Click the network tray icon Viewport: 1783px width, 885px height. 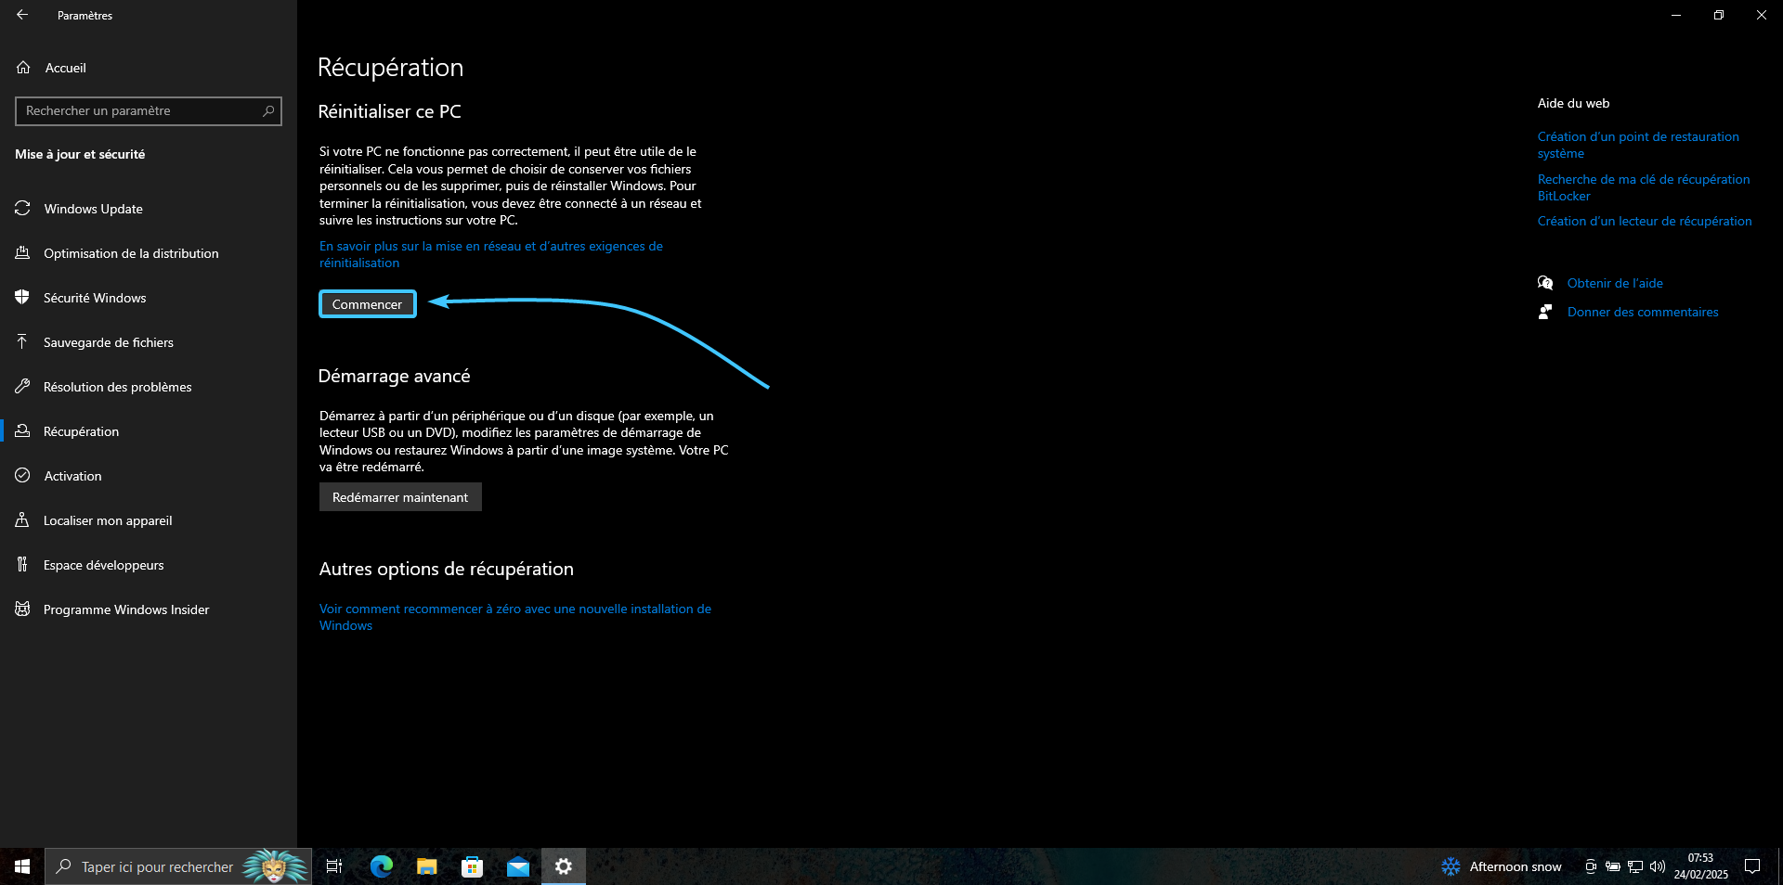pos(1635,866)
